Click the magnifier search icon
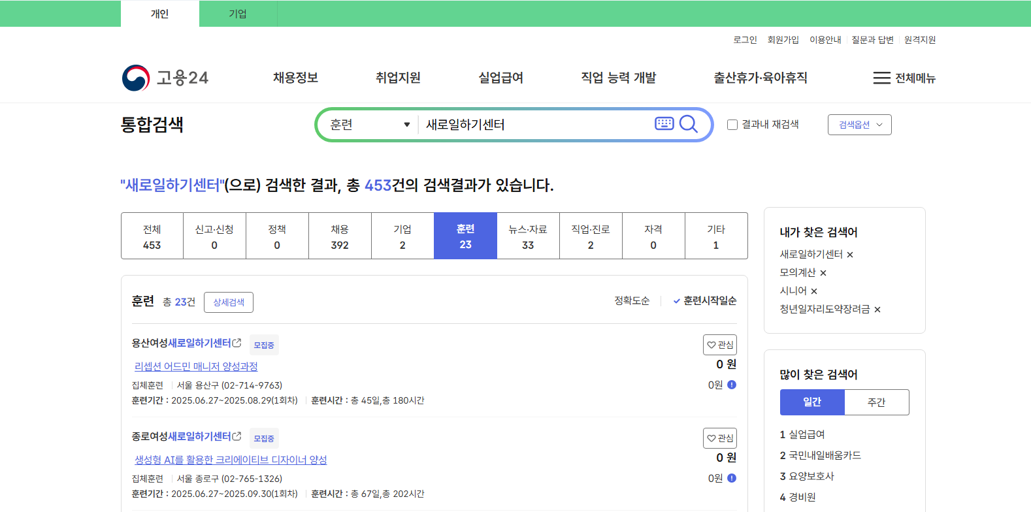This screenshot has width=1031, height=512. [x=689, y=124]
